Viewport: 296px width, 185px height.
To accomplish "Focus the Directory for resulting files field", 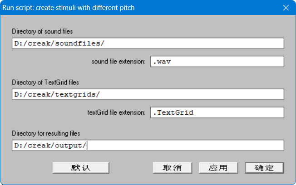I will (148, 145).
